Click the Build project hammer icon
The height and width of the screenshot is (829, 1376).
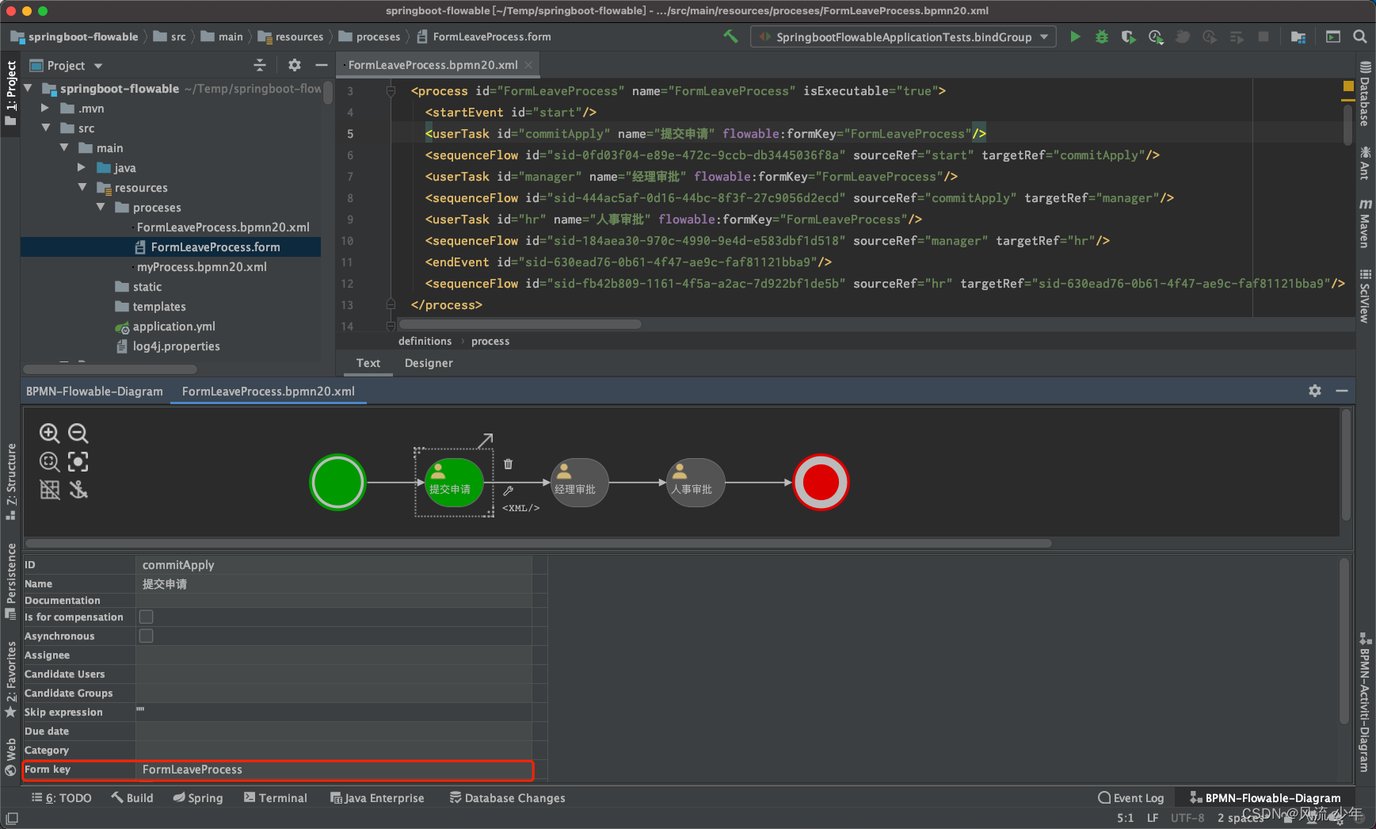coord(730,36)
